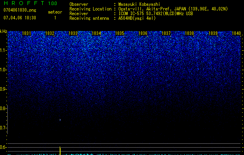Click the Receiving Location label
Image resolution: width=244 pixels, height=155 pixels.
pyautogui.click(x=90, y=9)
